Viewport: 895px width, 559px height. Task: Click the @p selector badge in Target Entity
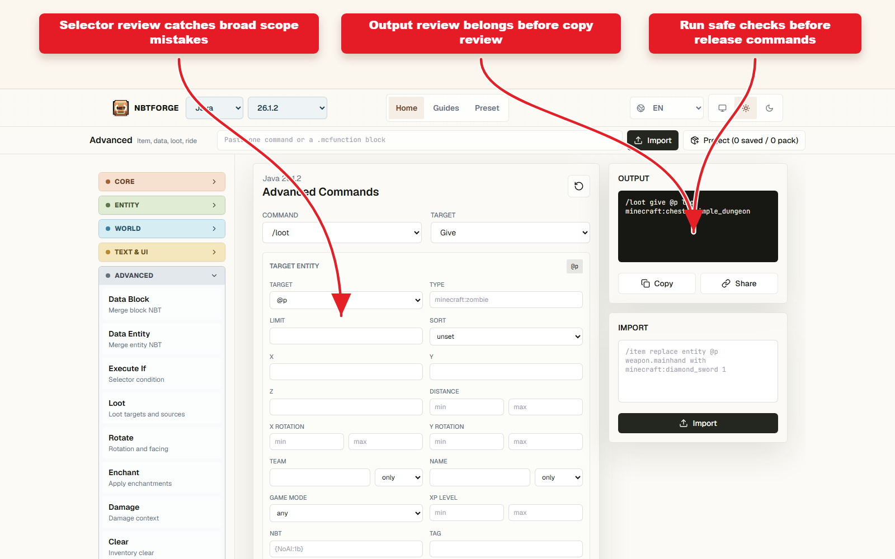click(574, 266)
